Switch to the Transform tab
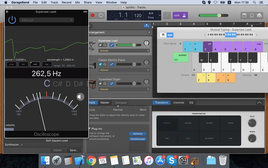Viewport: 268px width, 168px height. coord(161,102)
